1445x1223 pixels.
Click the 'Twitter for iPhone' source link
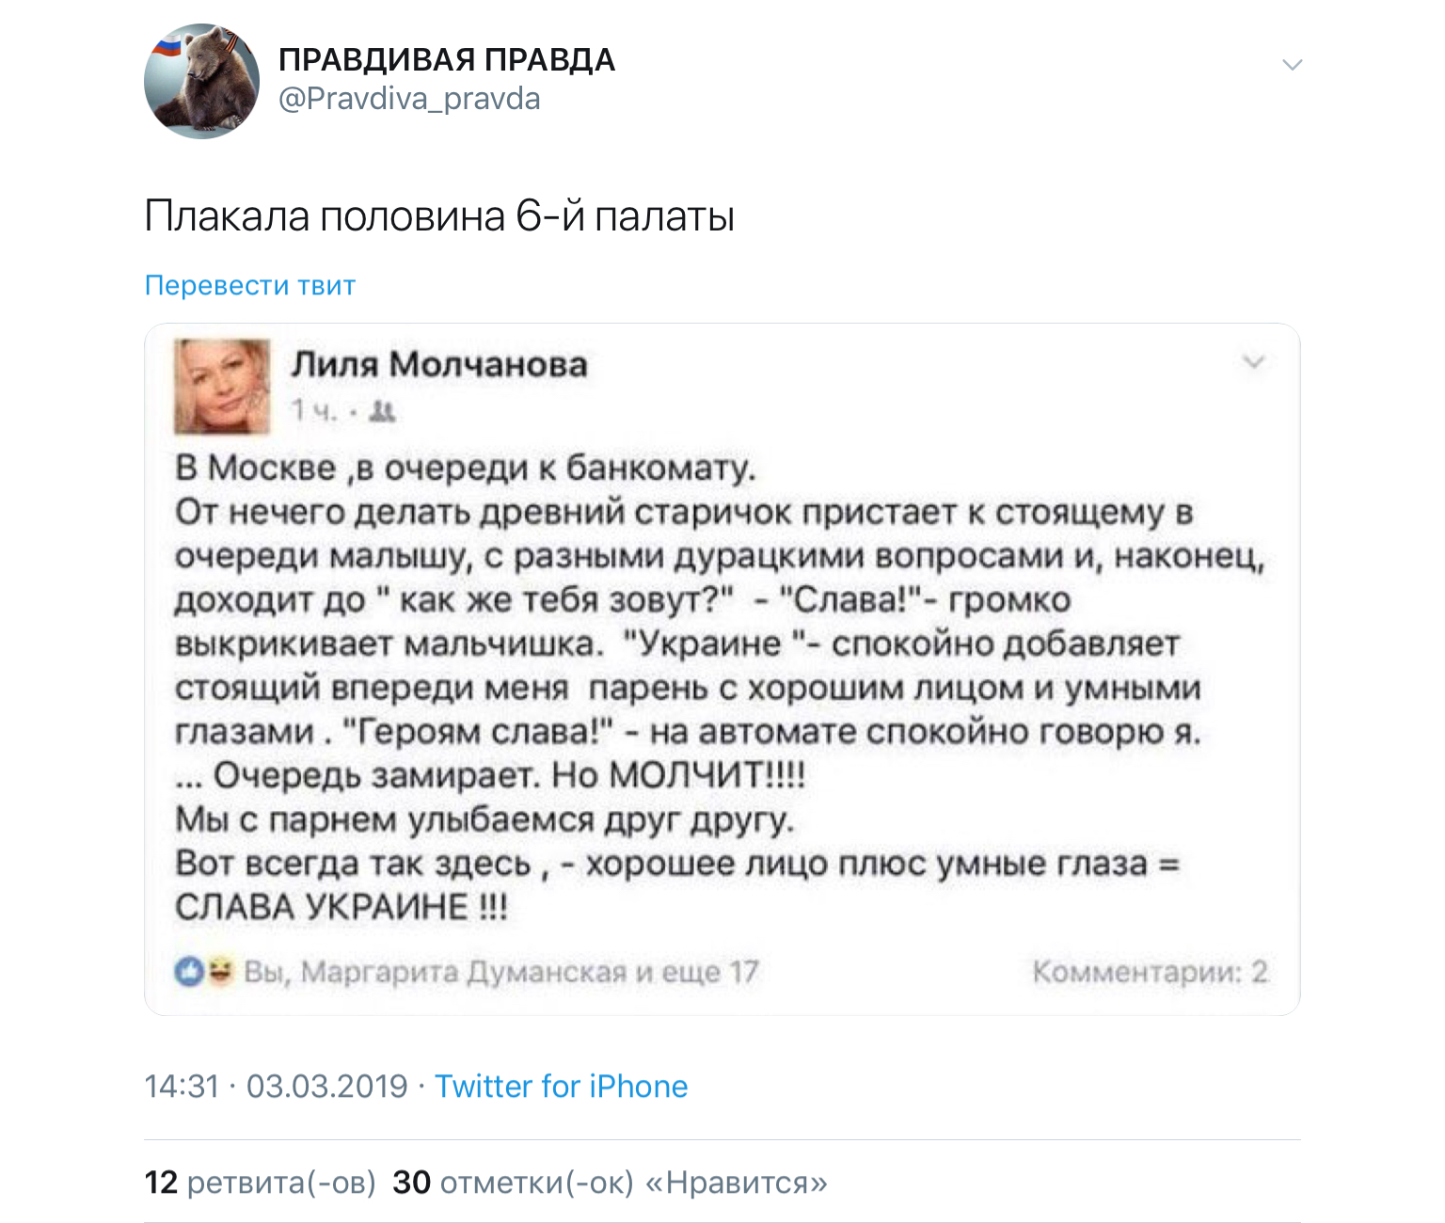point(561,1087)
